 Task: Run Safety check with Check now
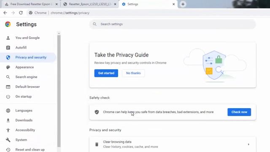pyautogui.click(x=239, y=112)
